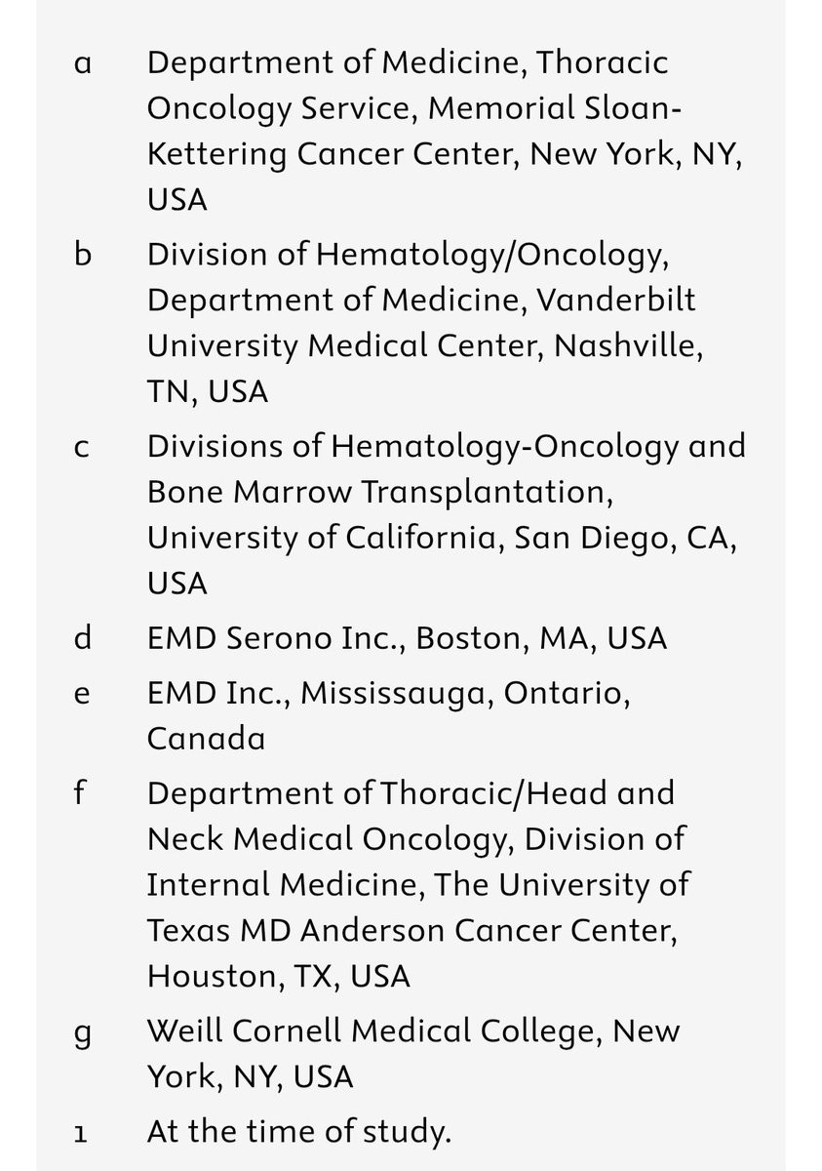Image resolution: width=822 pixels, height=1171 pixels.
Task: Click the Division of Hematology/Oncology line
Action: point(408,255)
